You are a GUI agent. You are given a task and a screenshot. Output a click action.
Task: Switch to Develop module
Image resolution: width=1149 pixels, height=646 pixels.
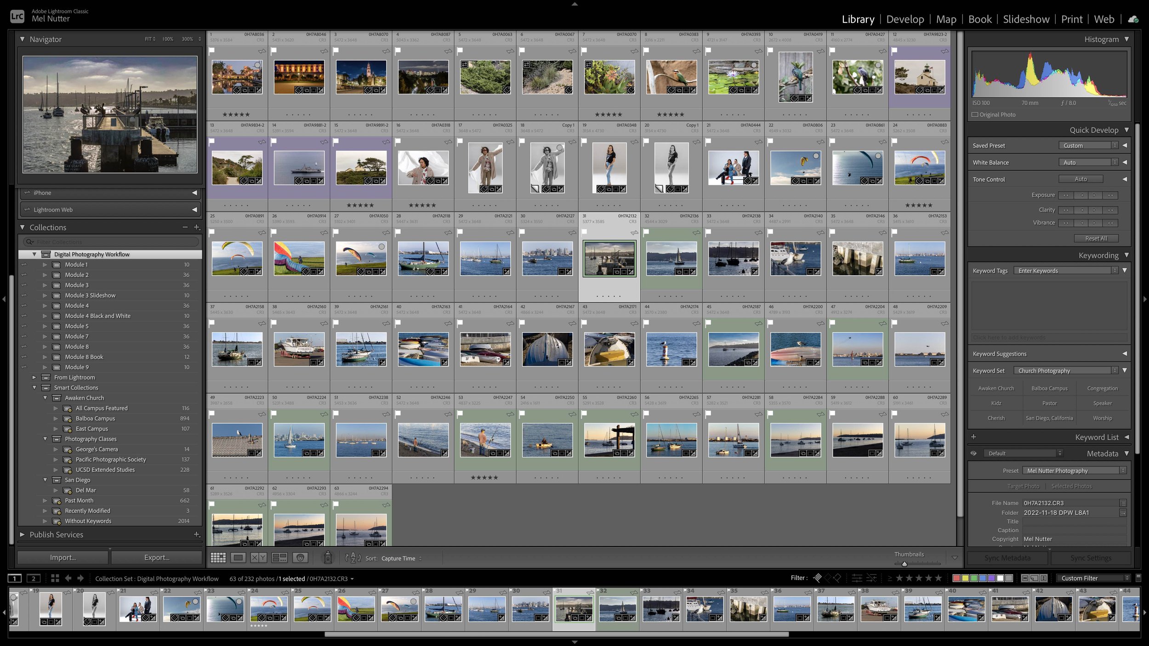[x=905, y=19]
